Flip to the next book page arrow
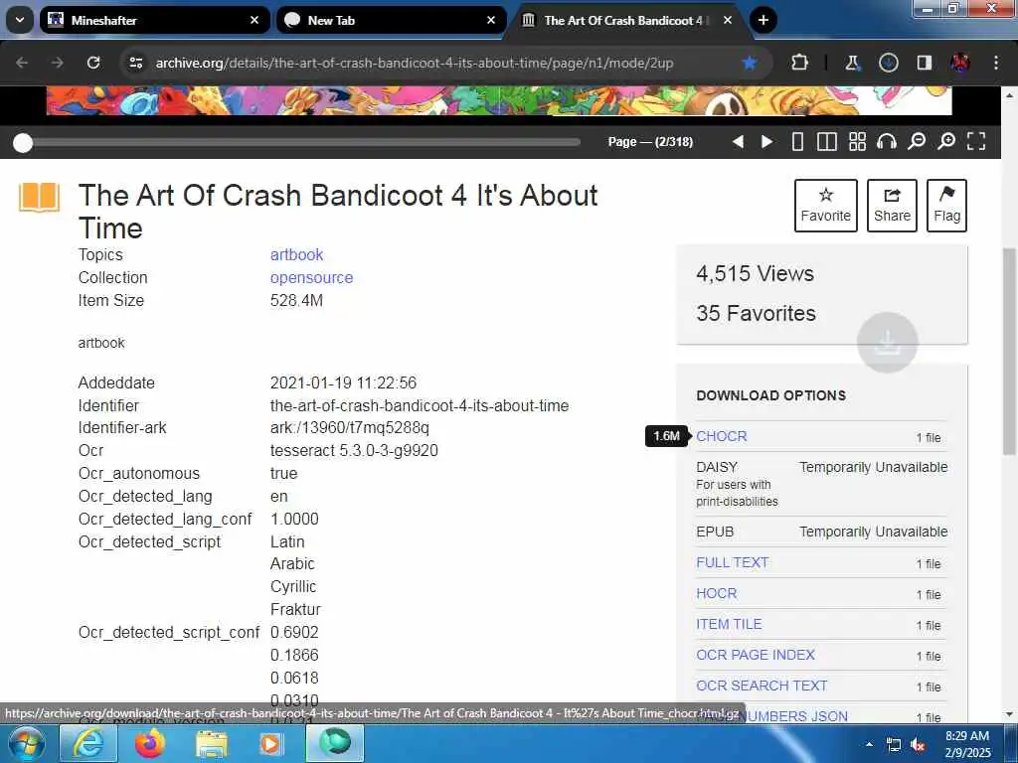 point(766,141)
